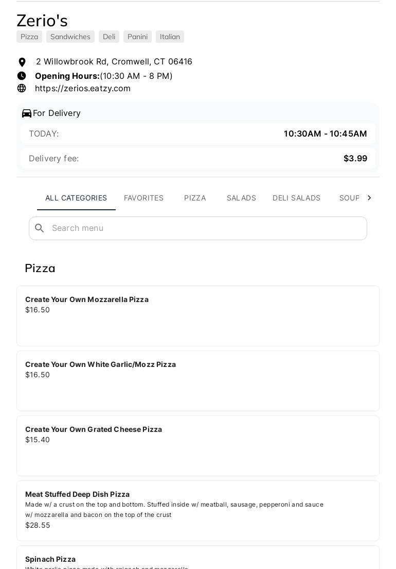Open the zerios.eatzy.com website link

pos(83,88)
